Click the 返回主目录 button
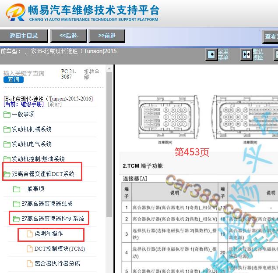Image resolution: width=278 pixels, height=273 pixels. click(x=24, y=36)
